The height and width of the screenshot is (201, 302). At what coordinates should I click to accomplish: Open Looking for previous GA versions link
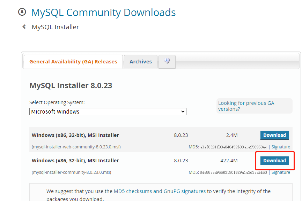[x=246, y=106]
